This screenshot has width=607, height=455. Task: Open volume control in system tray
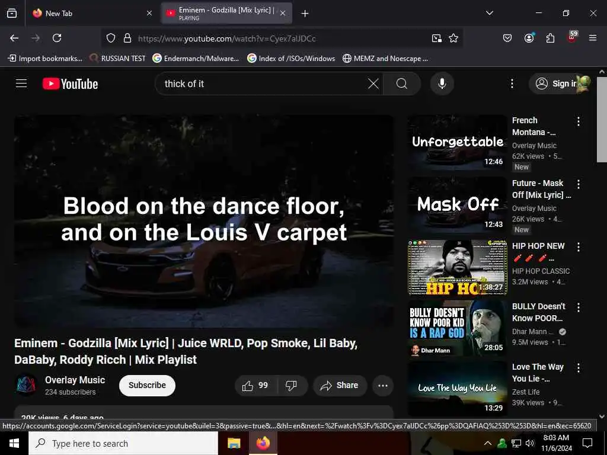point(530,443)
